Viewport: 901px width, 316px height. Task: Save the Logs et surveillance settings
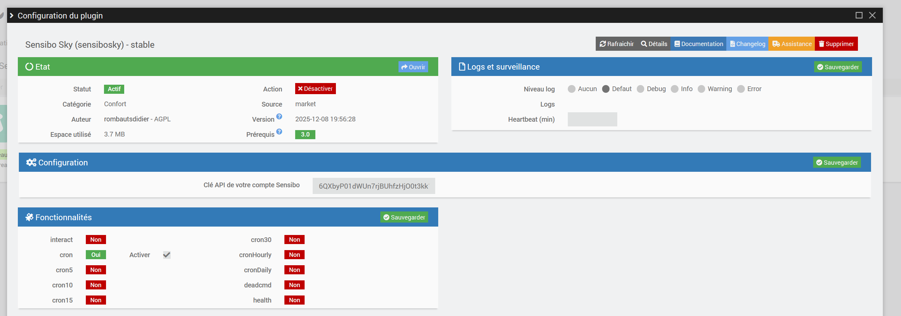[x=838, y=67]
